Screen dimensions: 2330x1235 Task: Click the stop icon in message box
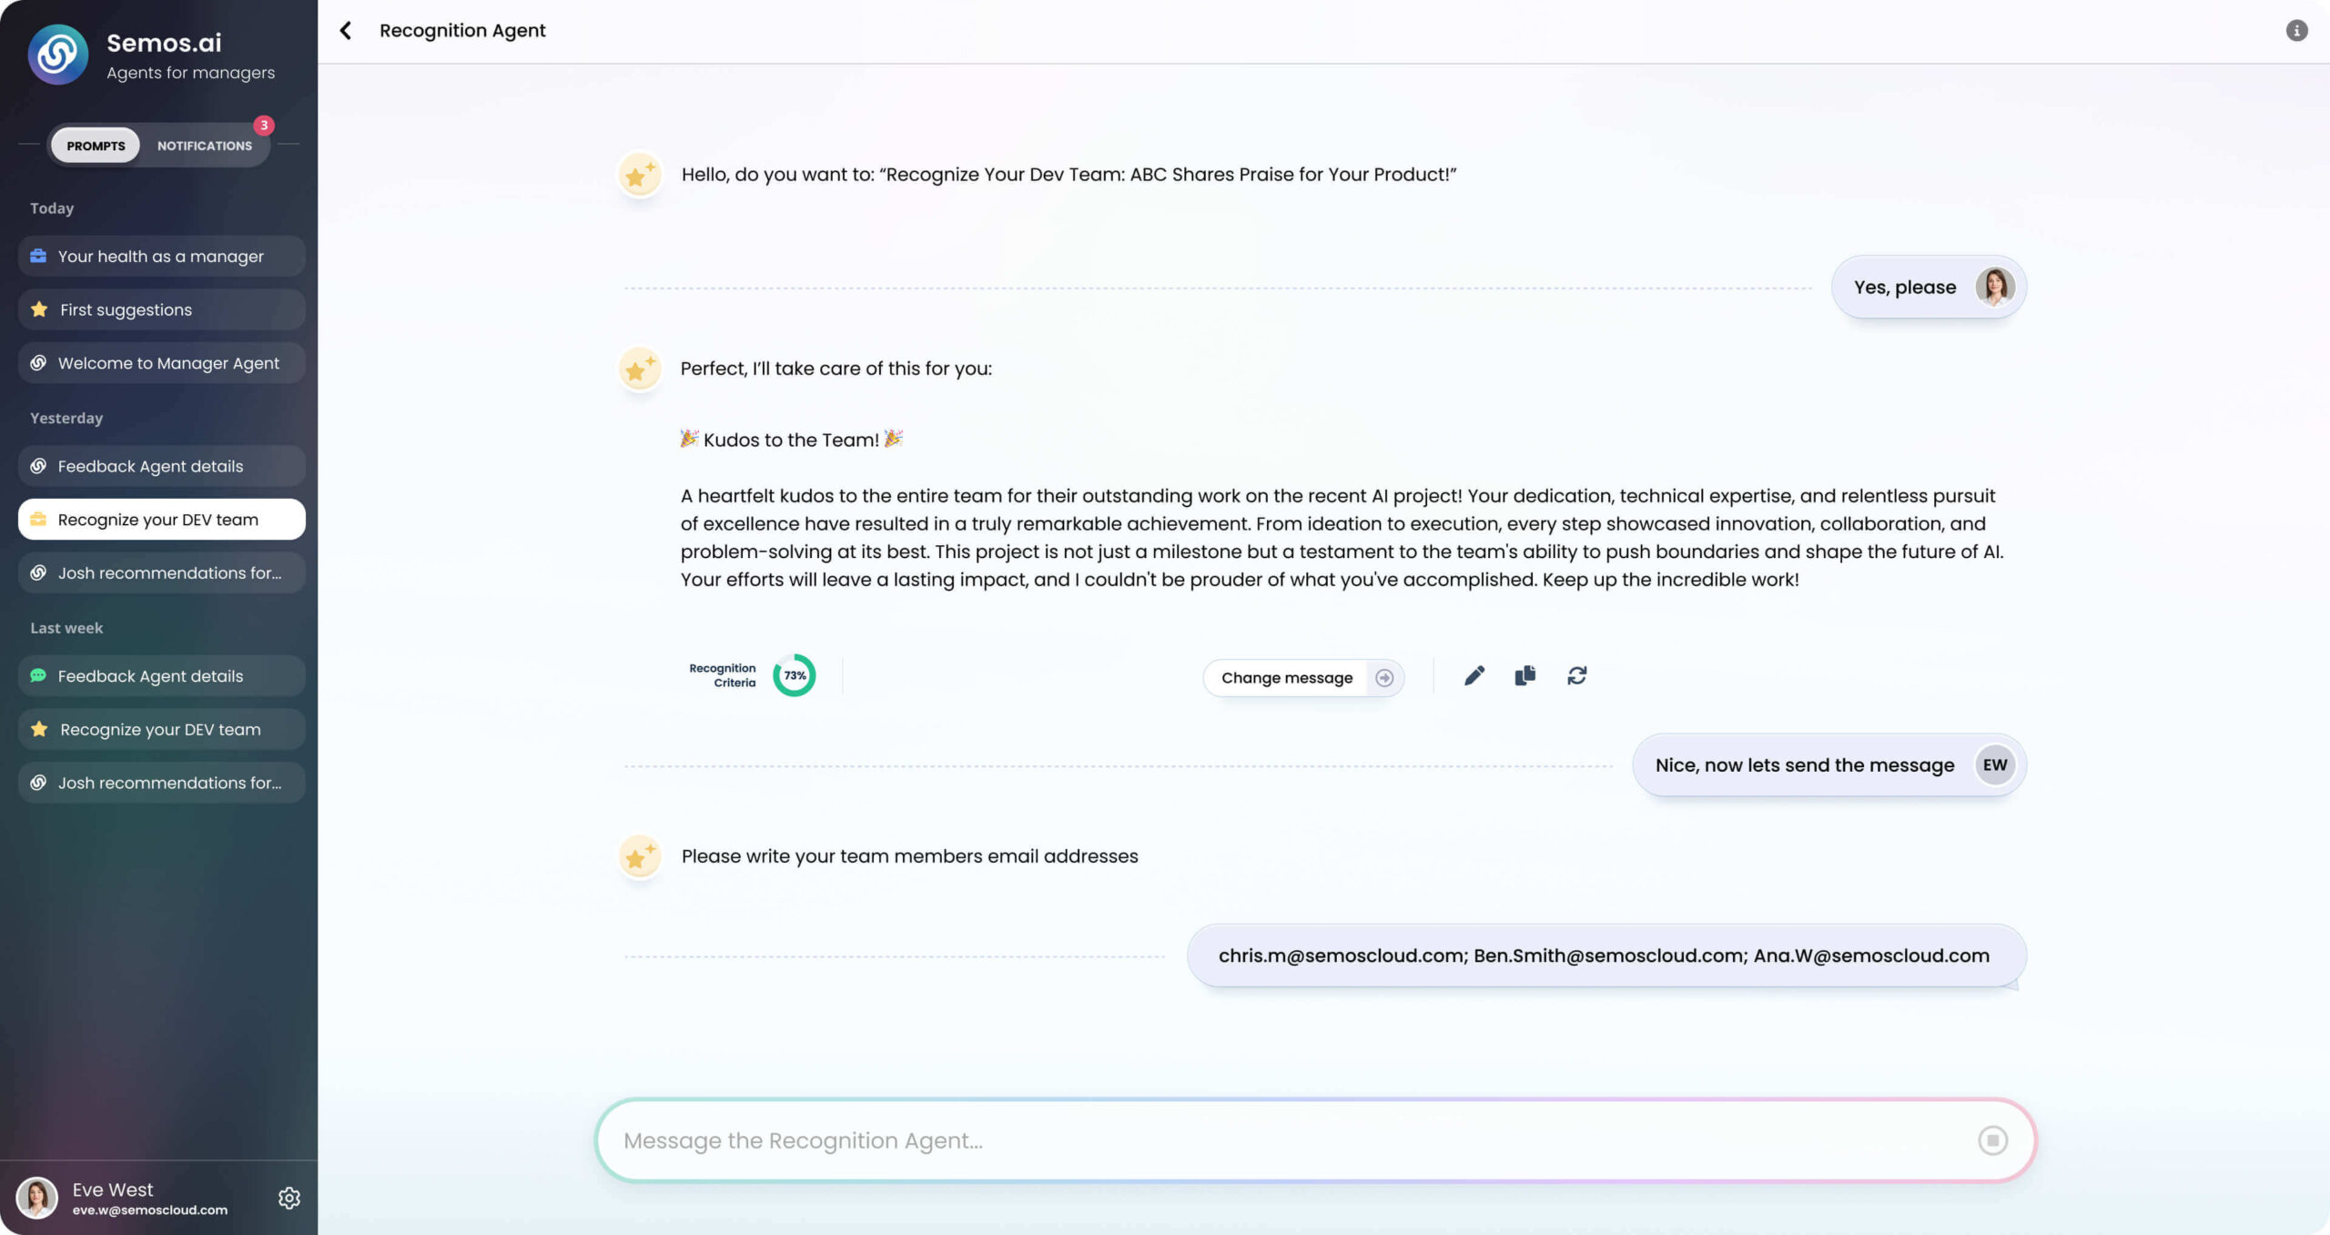click(x=1992, y=1140)
